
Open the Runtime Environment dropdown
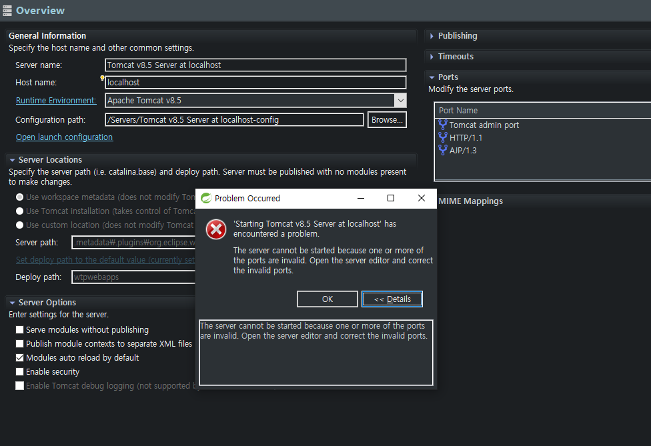[x=400, y=101]
